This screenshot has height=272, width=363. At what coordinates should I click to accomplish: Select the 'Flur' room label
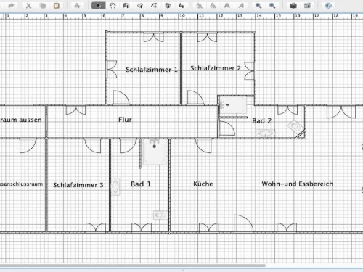click(x=125, y=120)
